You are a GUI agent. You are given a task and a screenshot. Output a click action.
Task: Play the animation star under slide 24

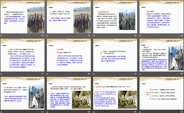pos(140,112)
